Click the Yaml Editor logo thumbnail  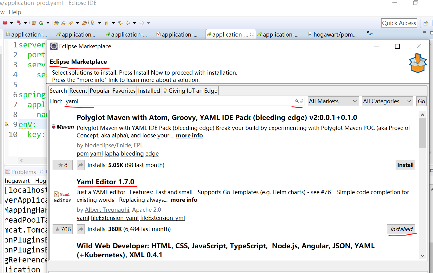tap(62, 197)
